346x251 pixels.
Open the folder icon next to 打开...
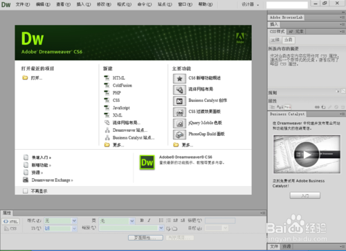pyautogui.click(x=25, y=78)
